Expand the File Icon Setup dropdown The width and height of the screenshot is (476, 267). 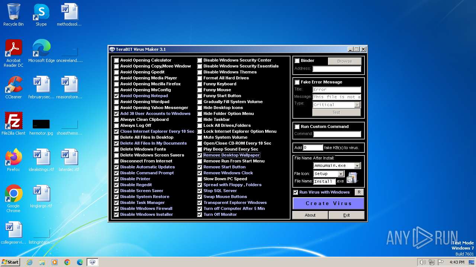coord(341,174)
